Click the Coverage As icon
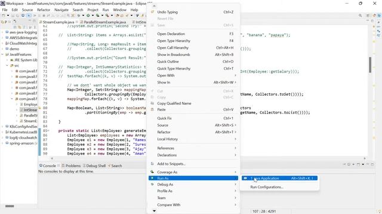Viewport: 382px width, 214px height. [153, 172]
